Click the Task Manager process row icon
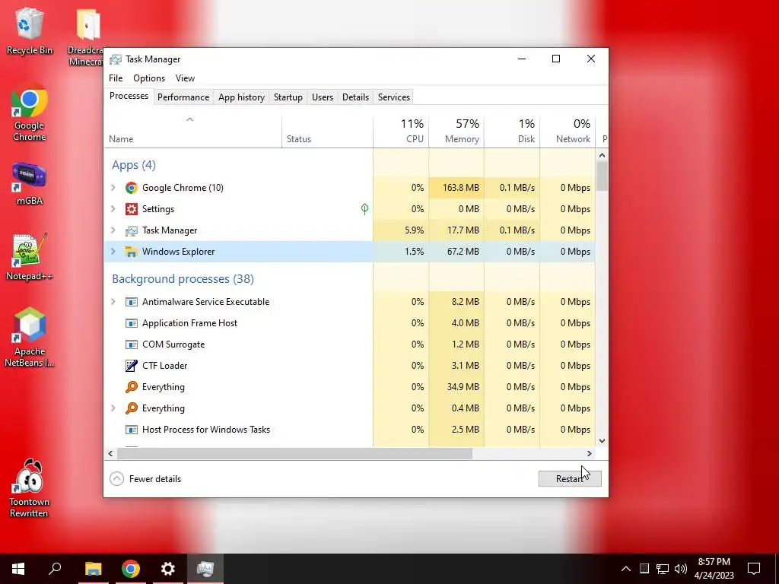779x584 pixels. pos(131,230)
